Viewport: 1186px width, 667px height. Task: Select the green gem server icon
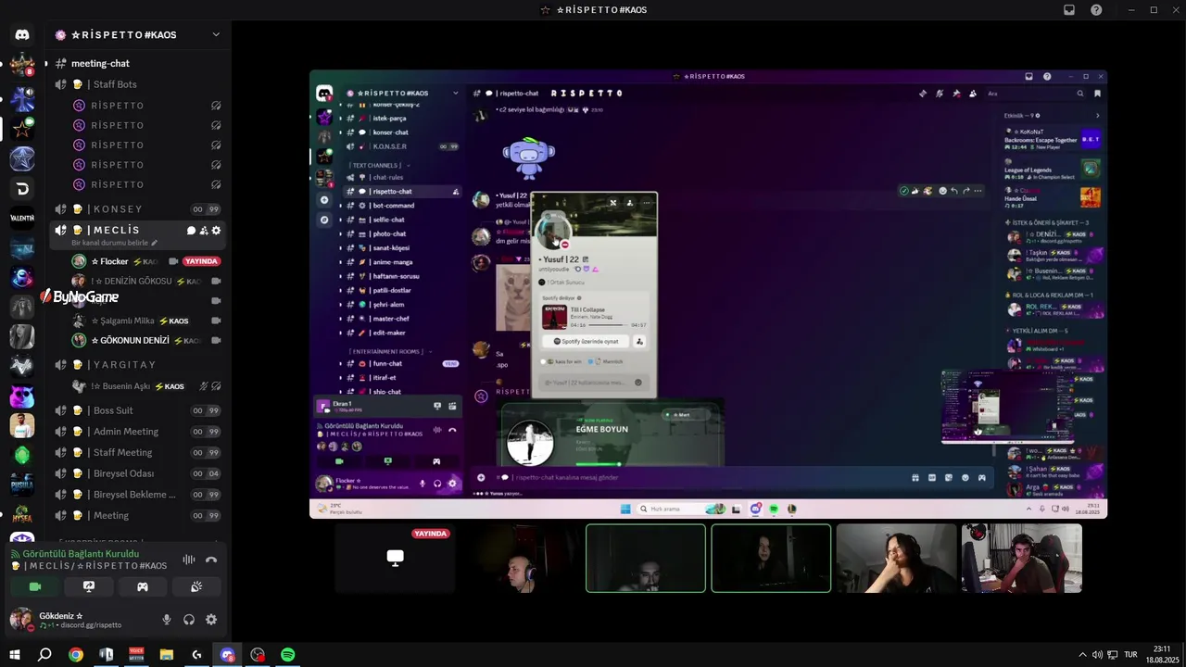[x=22, y=455]
